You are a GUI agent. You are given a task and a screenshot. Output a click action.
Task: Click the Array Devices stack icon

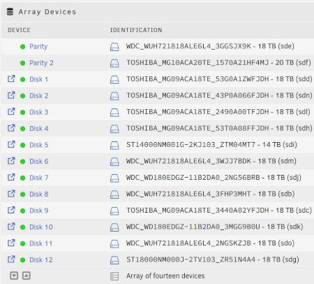[10, 12]
